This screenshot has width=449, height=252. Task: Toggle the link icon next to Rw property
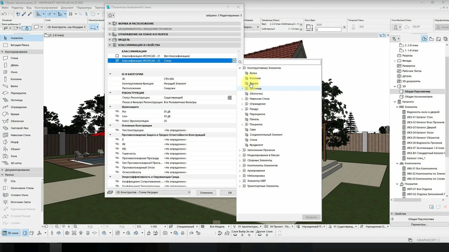[117, 111]
